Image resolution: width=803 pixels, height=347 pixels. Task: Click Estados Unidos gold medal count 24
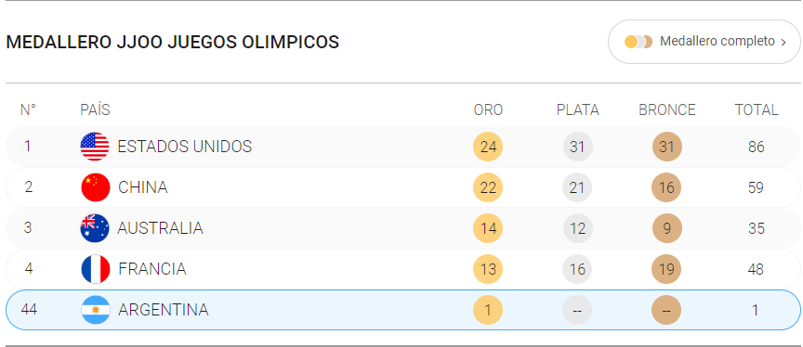(488, 147)
